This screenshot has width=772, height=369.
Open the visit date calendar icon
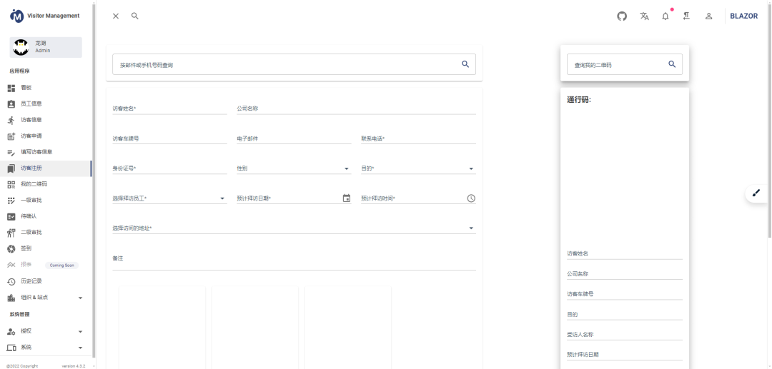pos(347,198)
